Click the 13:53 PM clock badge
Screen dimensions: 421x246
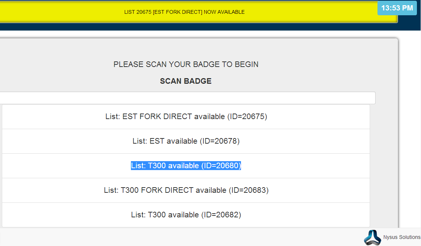pos(397,8)
